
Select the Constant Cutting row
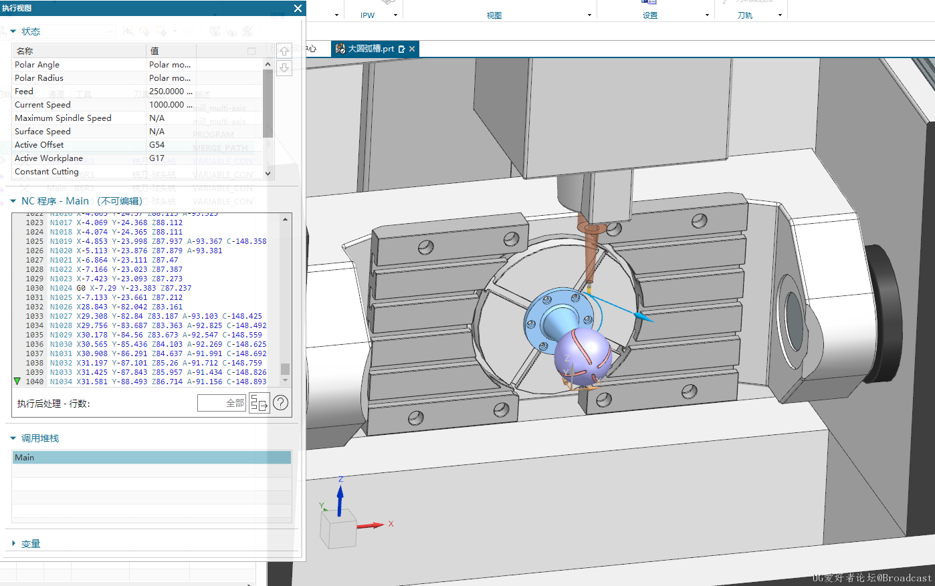(137, 172)
